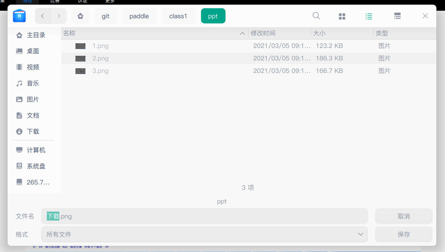Image resolution: width=445 pixels, height=252 pixels.
Task: Open the 格式 所有文件 dropdown
Action: pyautogui.click(x=204, y=234)
